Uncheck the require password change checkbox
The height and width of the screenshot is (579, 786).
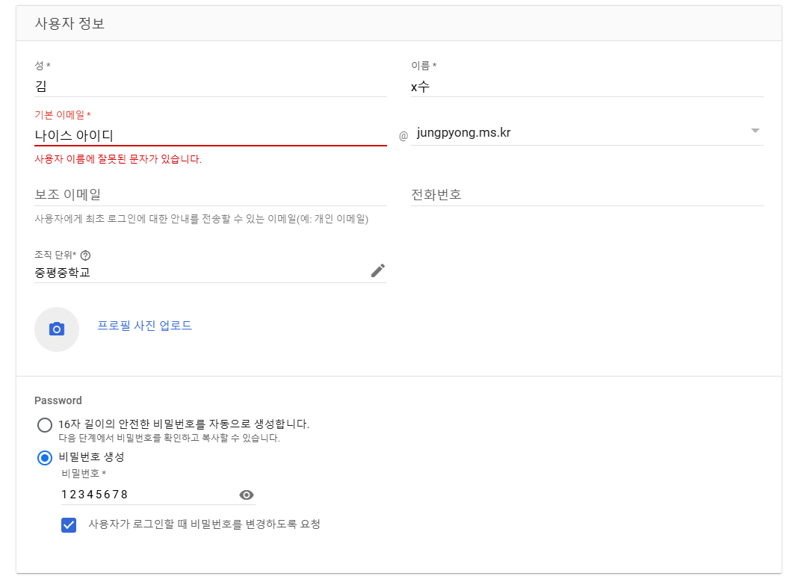(x=69, y=525)
